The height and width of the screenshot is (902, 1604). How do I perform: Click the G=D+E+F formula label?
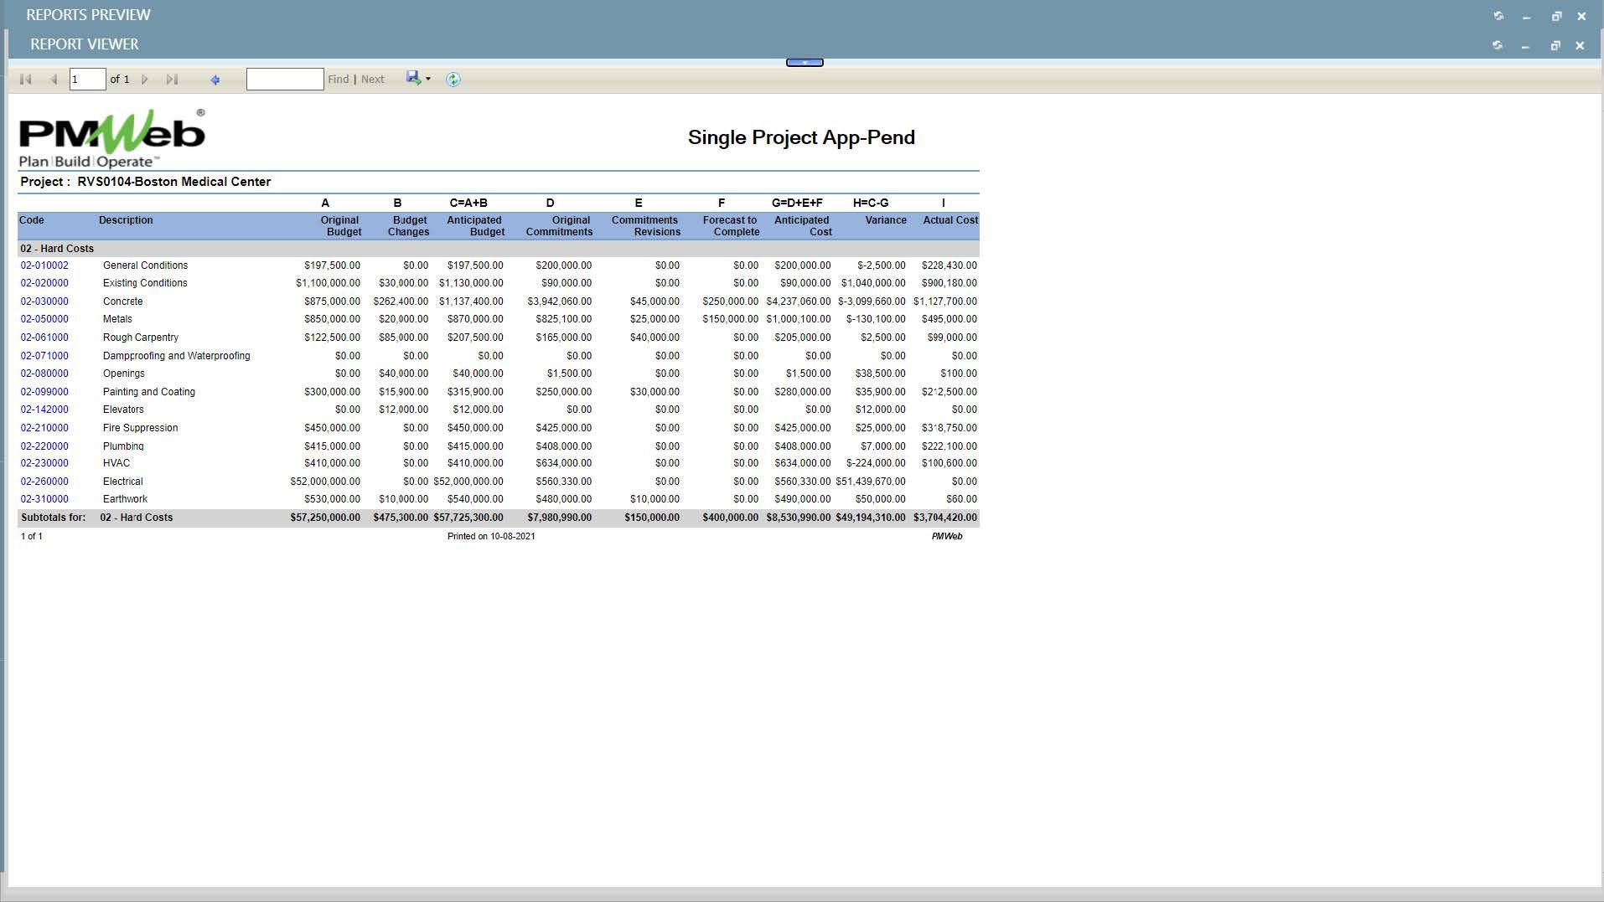797,203
